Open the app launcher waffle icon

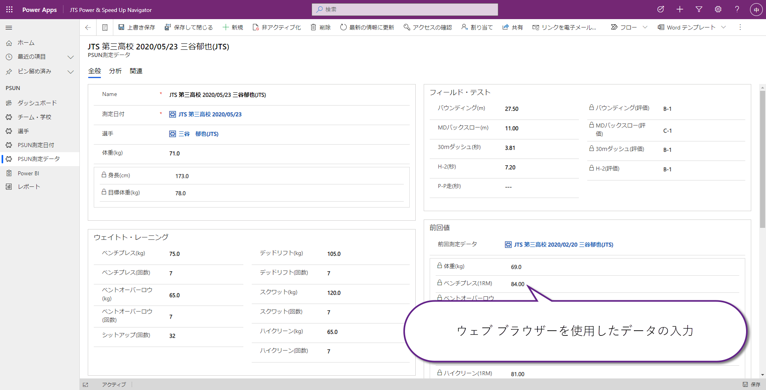tap(9, 10)
